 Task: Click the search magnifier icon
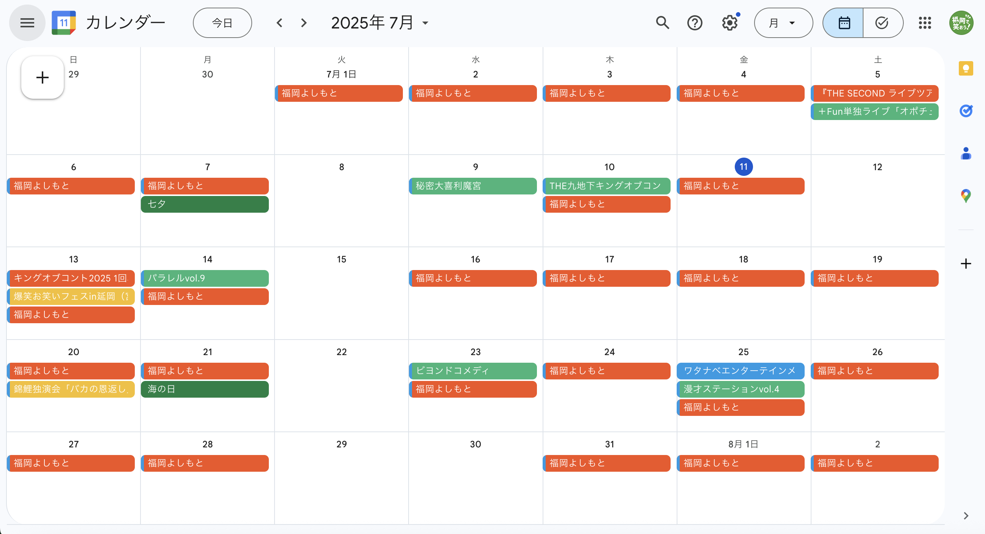(x=662, y=23)
